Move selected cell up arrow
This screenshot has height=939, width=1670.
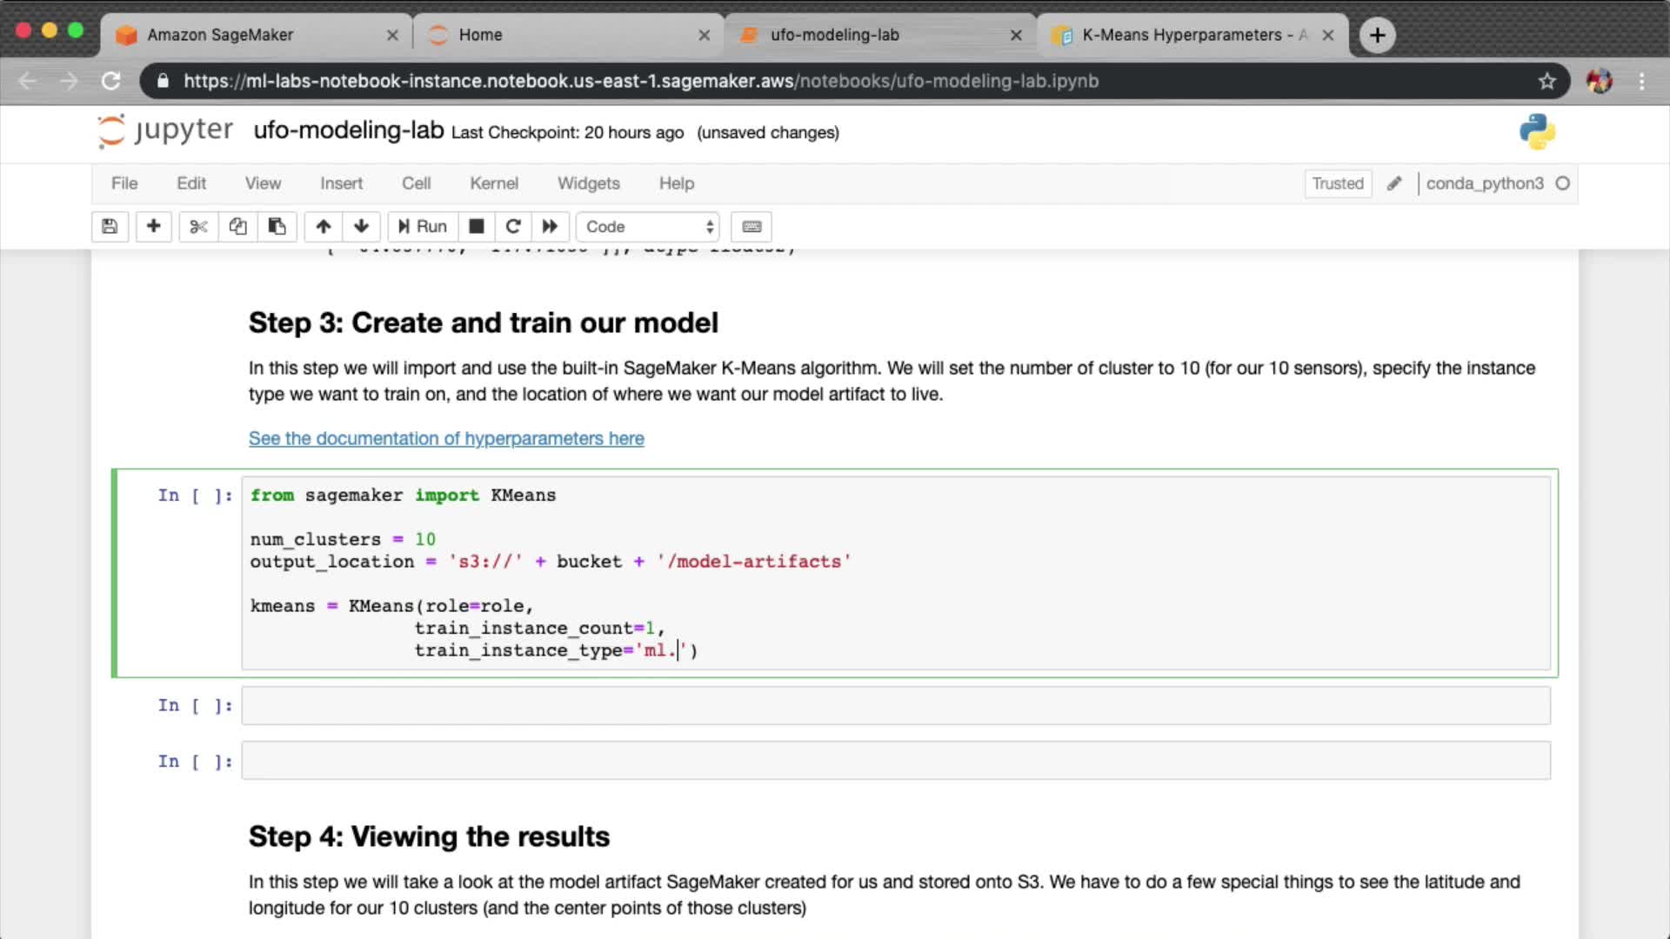(324, 227)
